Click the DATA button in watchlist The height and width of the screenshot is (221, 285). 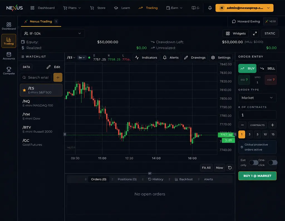coord(26,67)
